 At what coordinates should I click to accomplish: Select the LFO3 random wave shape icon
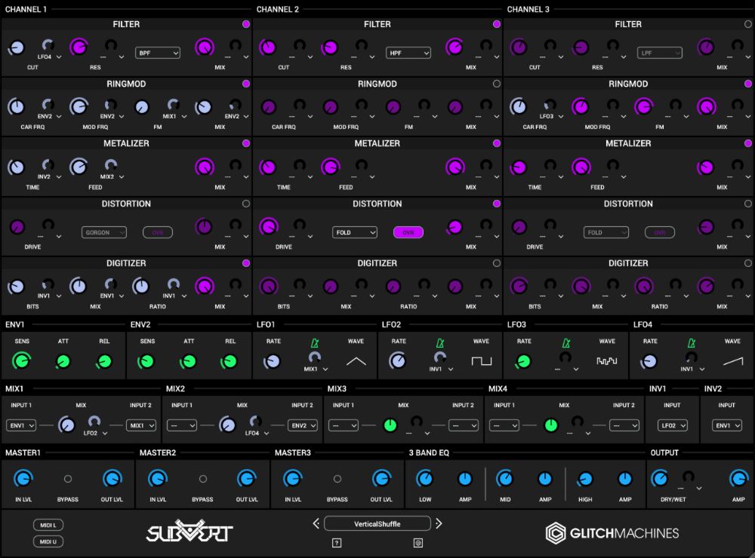click(607, 361)
